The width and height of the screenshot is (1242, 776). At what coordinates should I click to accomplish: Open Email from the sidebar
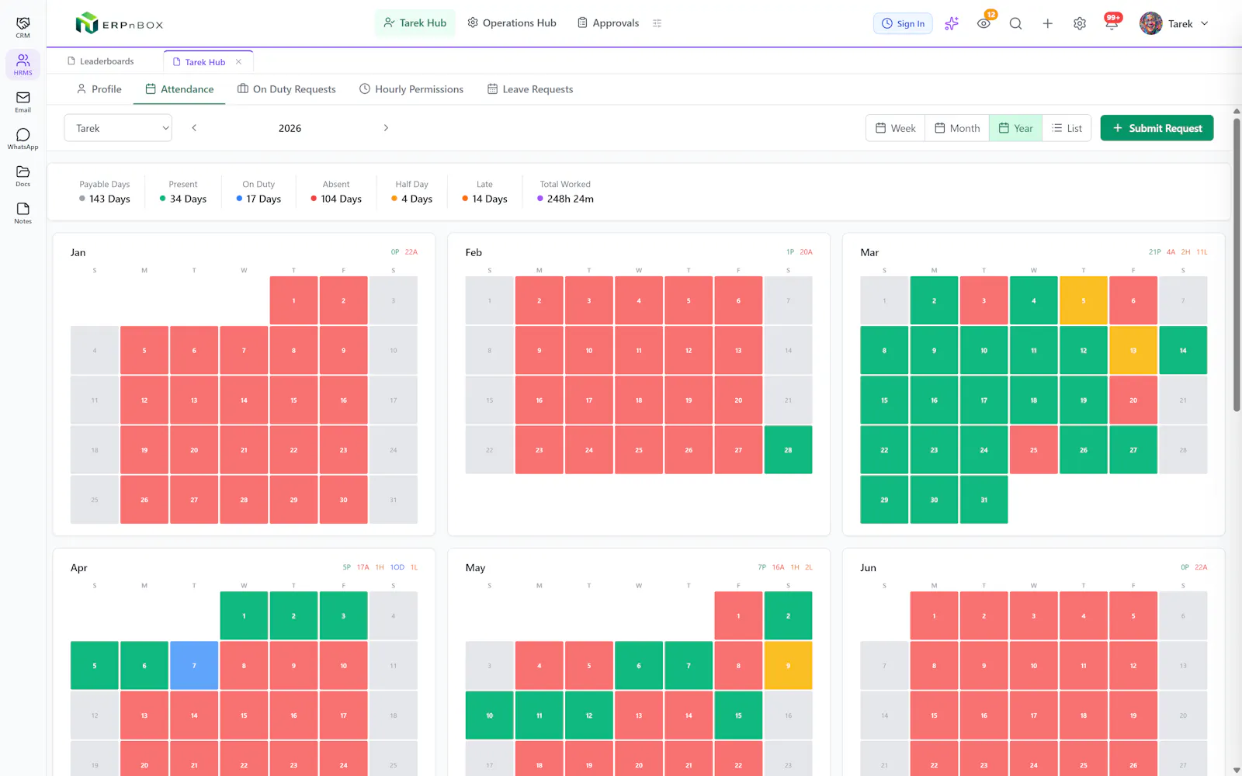click(x=23, y=102)
